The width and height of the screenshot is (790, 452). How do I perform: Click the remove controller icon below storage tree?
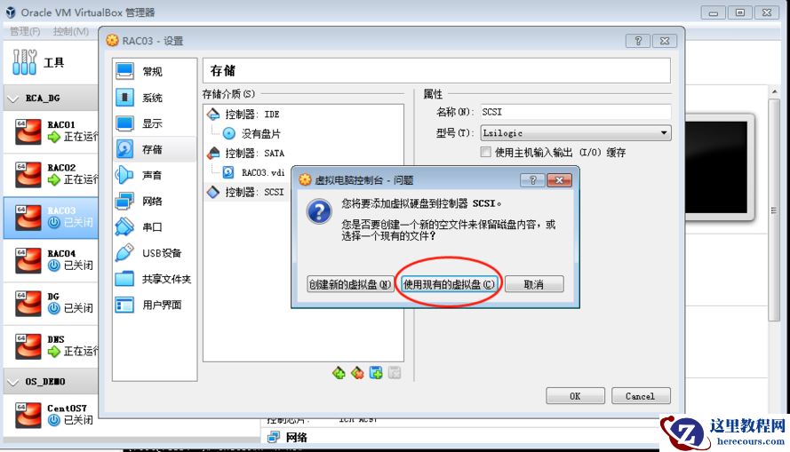pos(357,373)
